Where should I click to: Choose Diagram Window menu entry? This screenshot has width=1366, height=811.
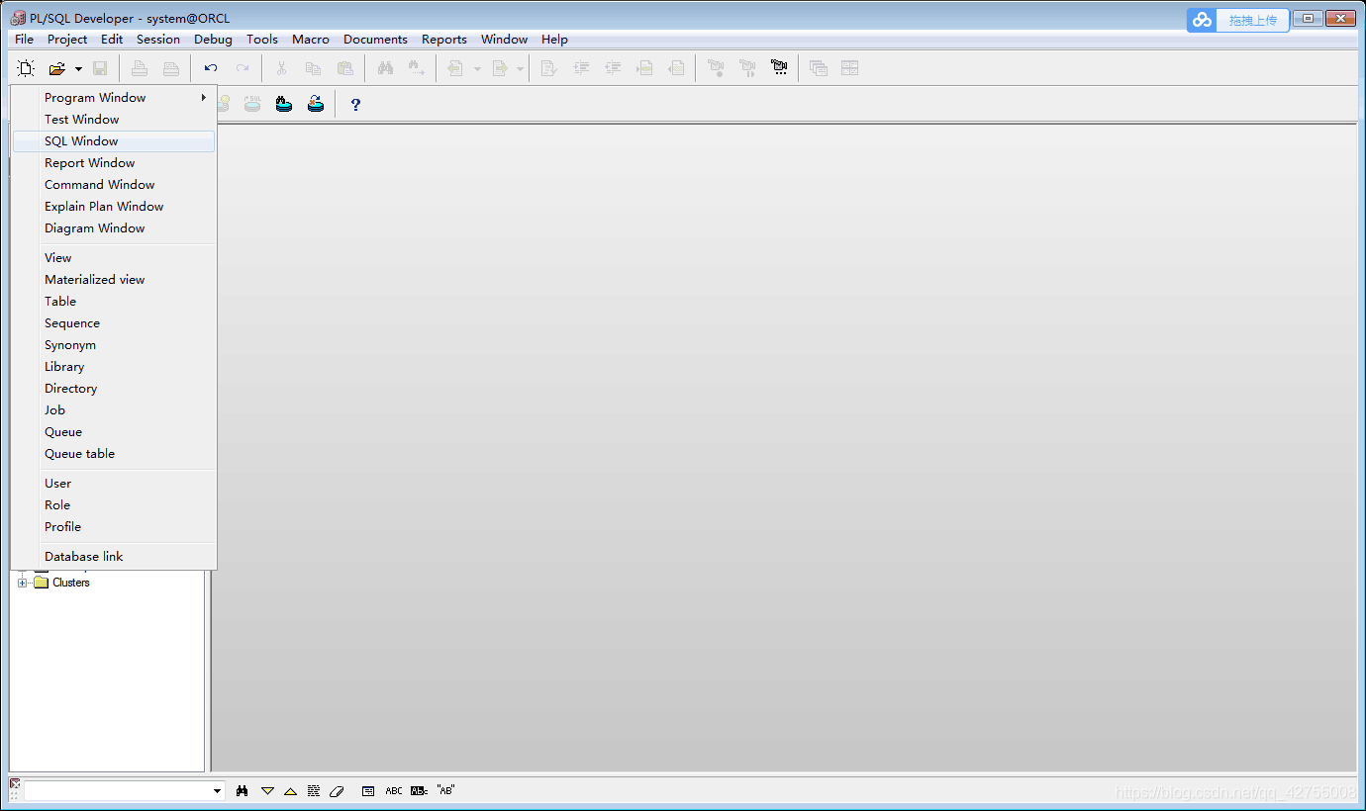(114, 228)
